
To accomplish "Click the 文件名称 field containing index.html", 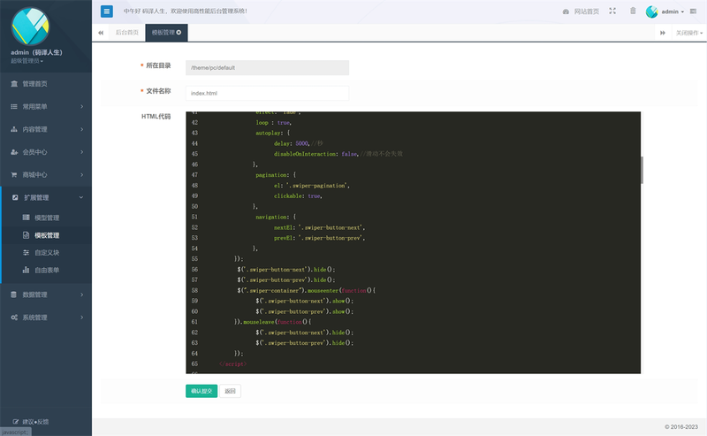I will point(268,93).
